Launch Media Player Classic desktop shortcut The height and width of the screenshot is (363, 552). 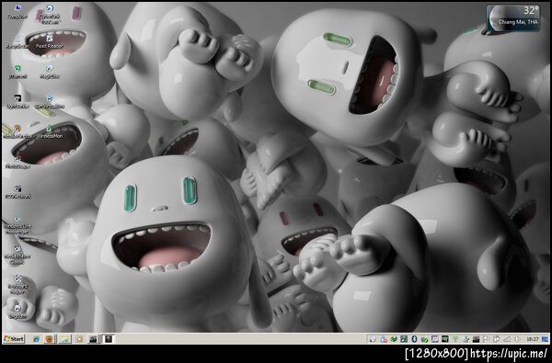point(17,255)
